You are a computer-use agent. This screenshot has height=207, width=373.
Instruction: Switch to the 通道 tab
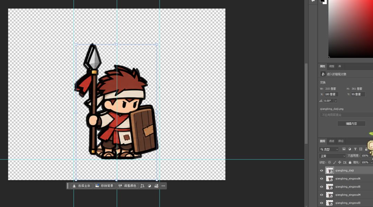coord(332,141)
